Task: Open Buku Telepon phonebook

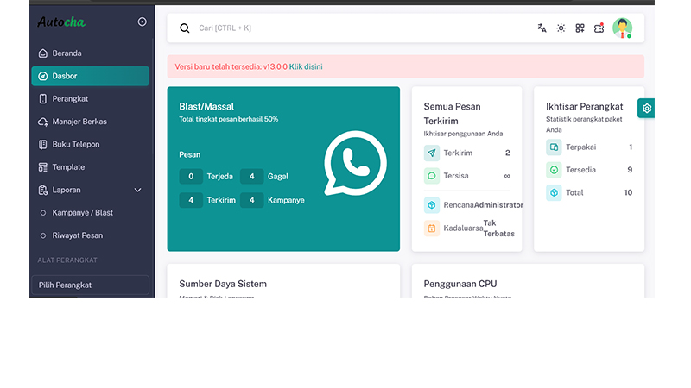Action: [x=91, y=144]
